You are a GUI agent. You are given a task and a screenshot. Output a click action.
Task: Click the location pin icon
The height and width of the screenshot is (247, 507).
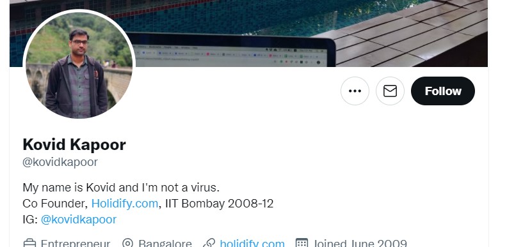[128, 243]
